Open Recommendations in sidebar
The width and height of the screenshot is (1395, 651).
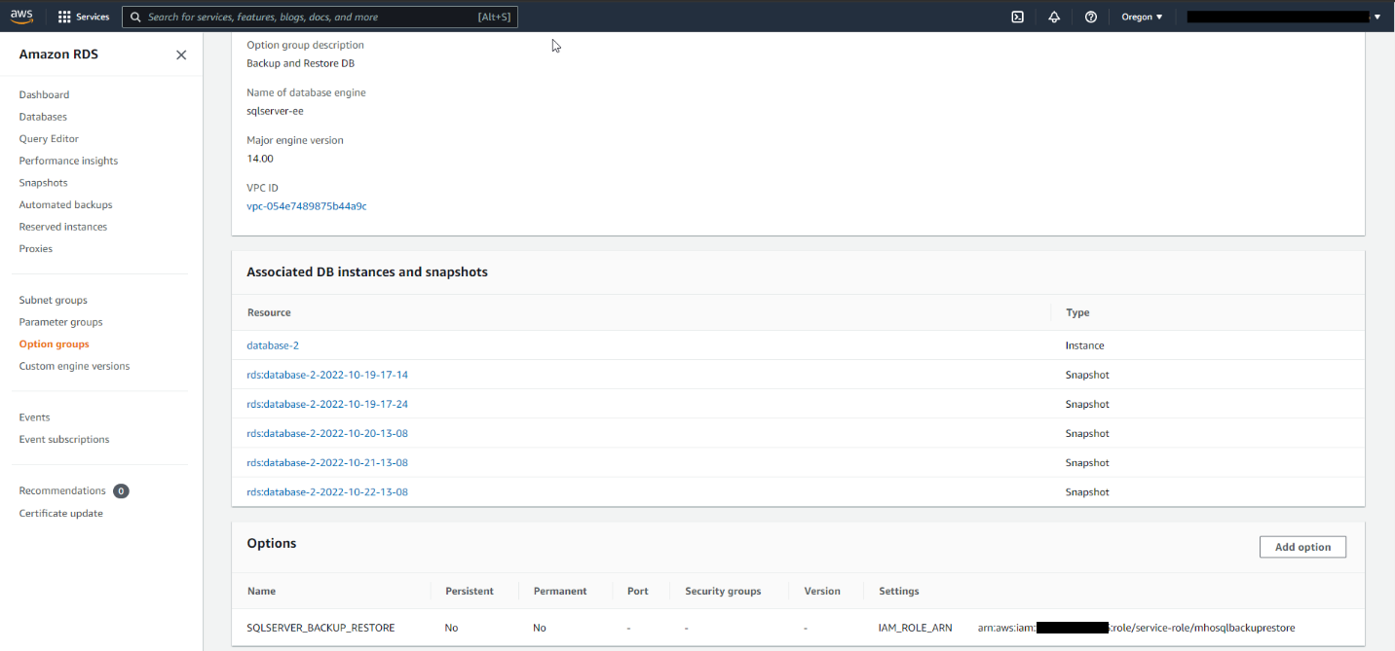coord(62,490)
